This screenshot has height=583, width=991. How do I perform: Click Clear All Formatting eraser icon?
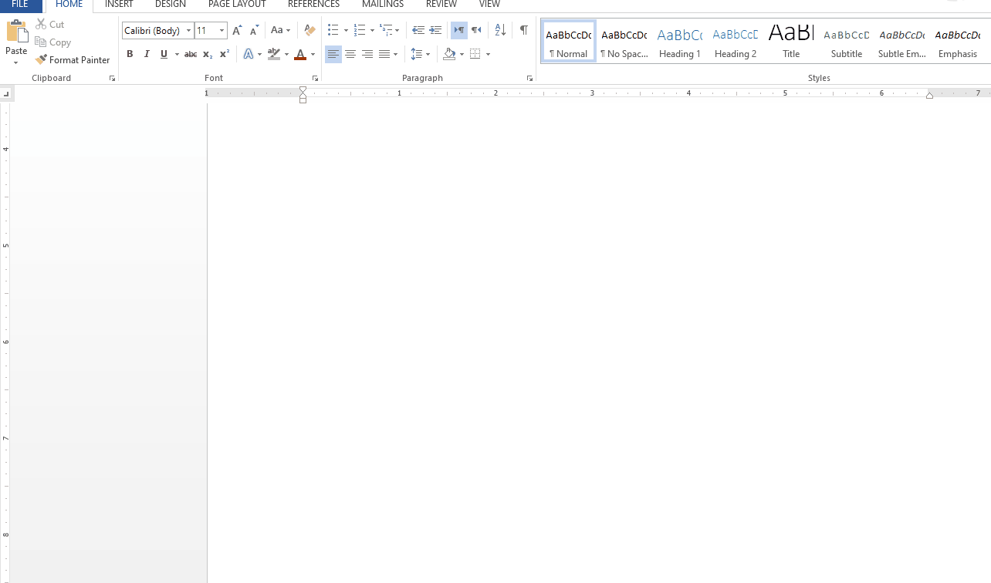(309, 31)
